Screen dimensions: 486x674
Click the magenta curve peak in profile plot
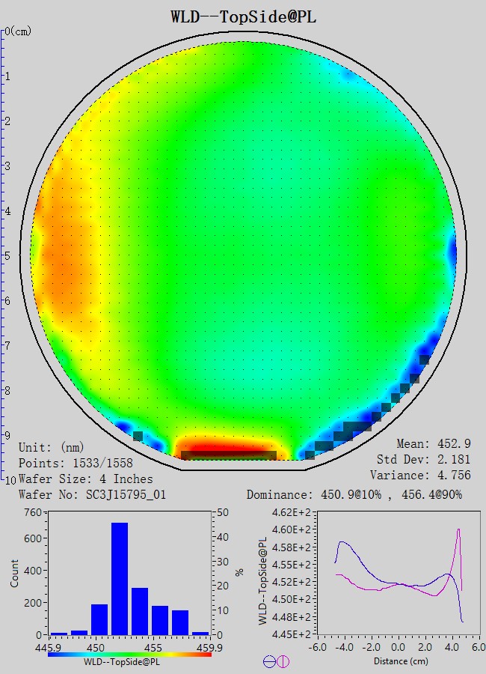(x=458, y=530)
